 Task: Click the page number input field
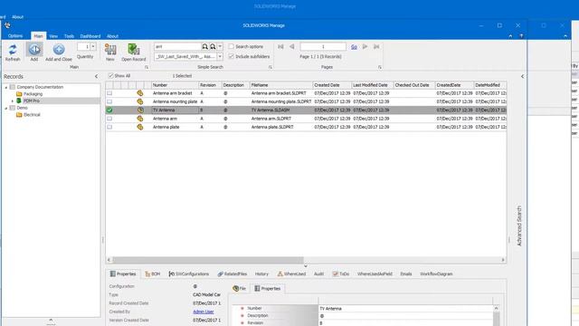click(323, 46)
